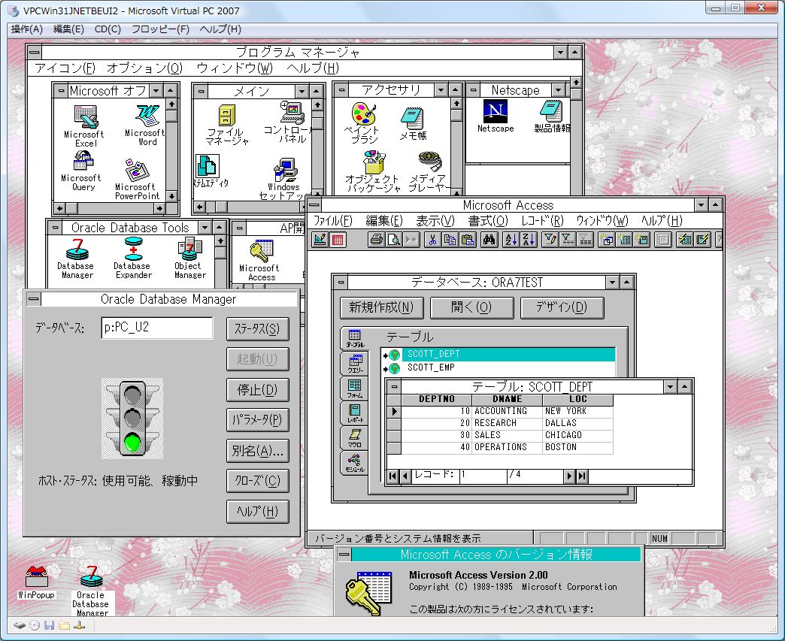Click the down arrow of Microsoft Office group scrollbar

click(171, 196)
